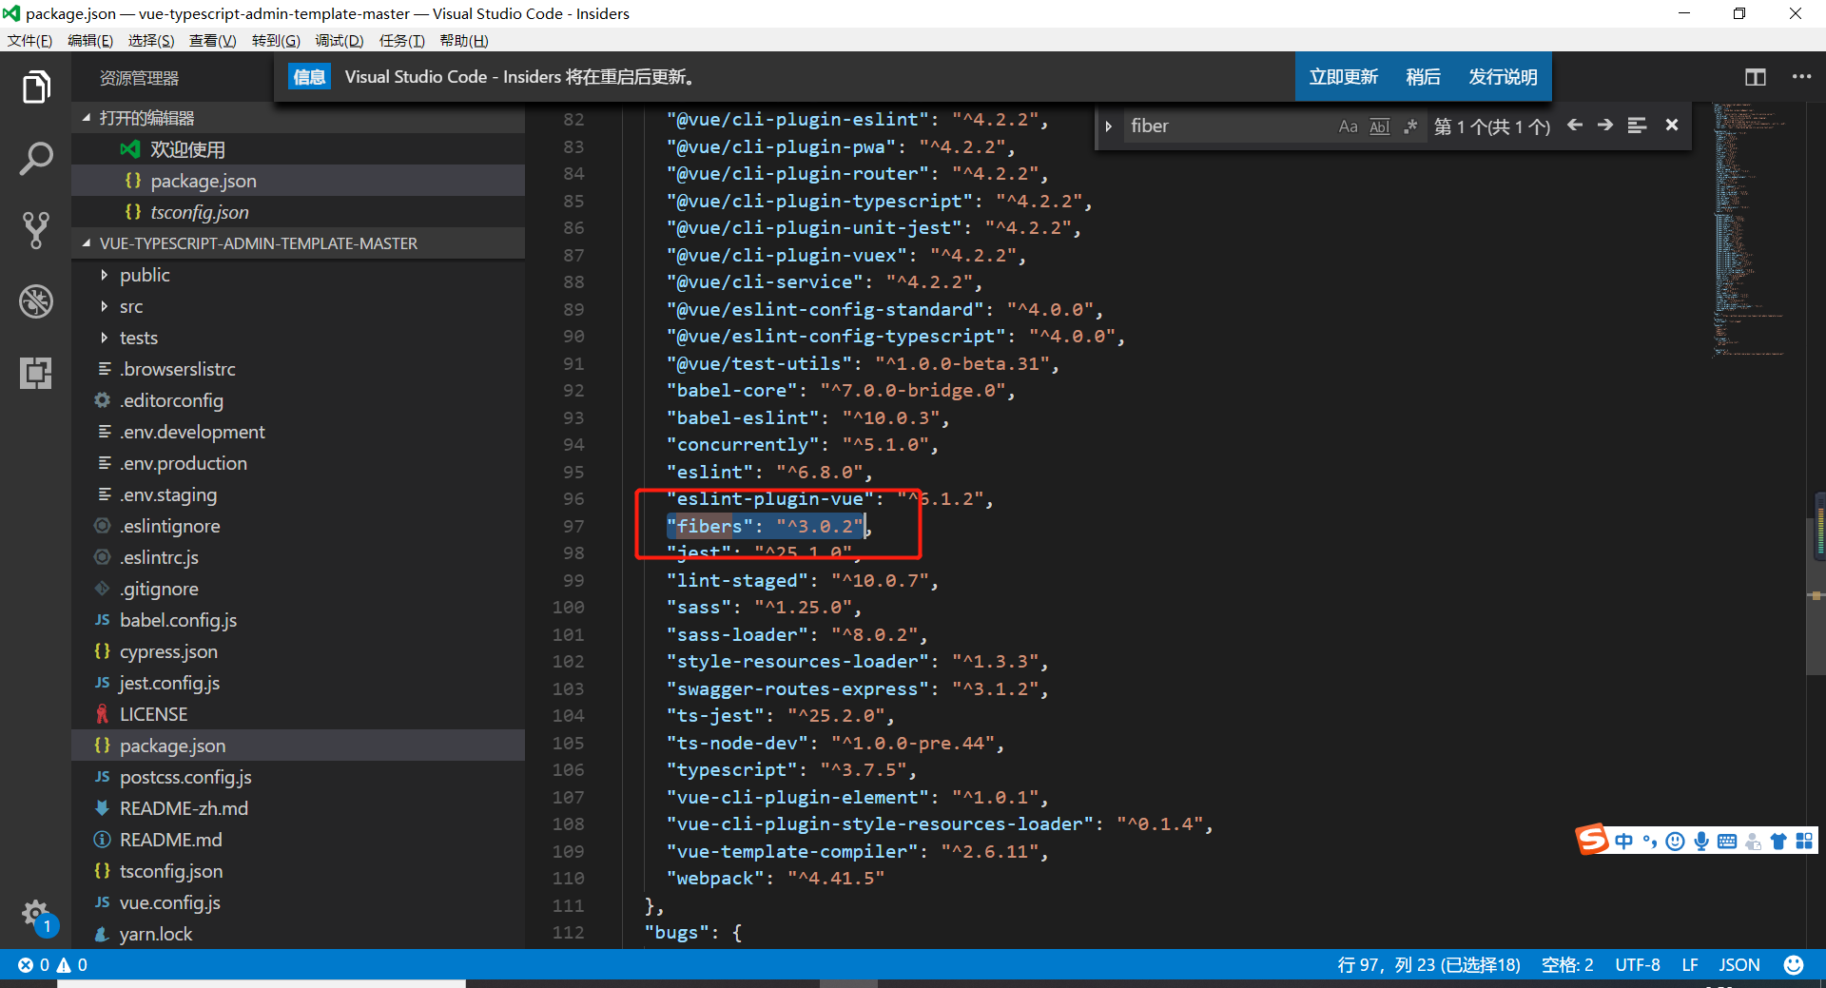
Task: Open the Debug menu (调试)
Action: point(340,41)
